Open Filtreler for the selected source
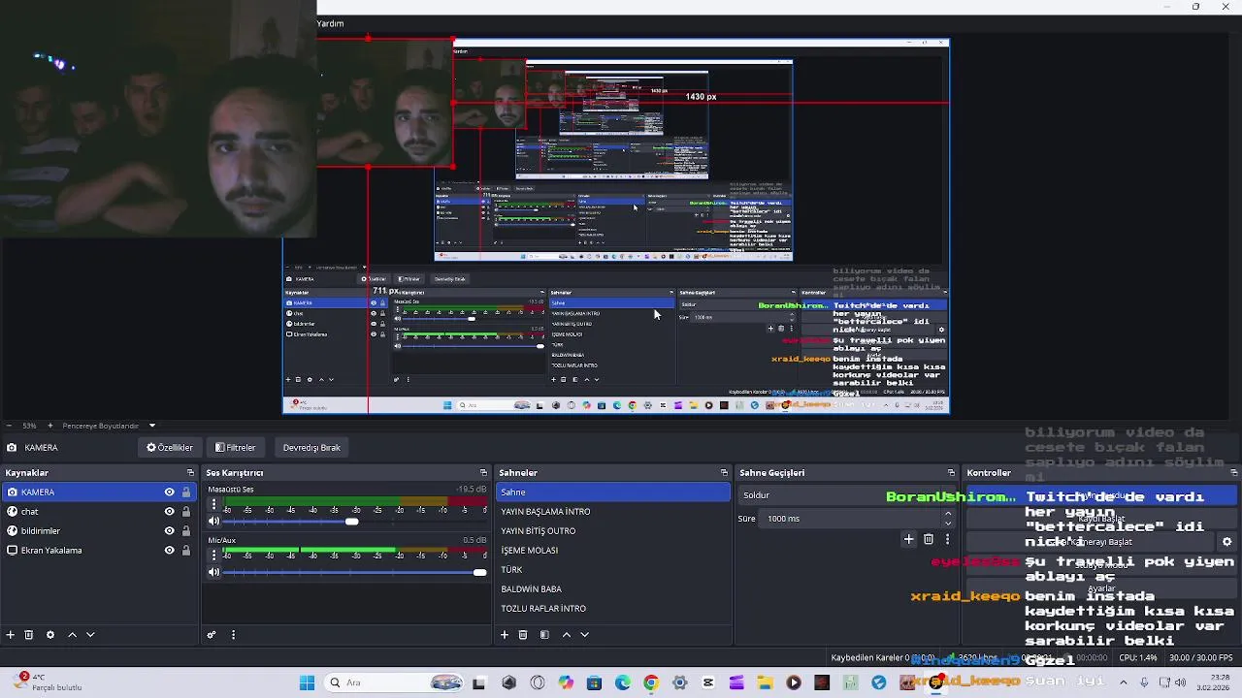The height and width of the screenshot is (698, 1242). [x=236, y=448]
